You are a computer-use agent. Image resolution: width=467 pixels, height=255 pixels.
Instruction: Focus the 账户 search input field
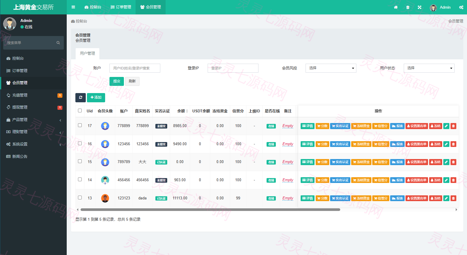(135, 68)
